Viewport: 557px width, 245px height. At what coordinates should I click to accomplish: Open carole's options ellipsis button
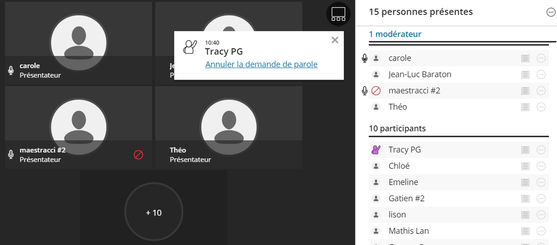[x=541, y=58]
